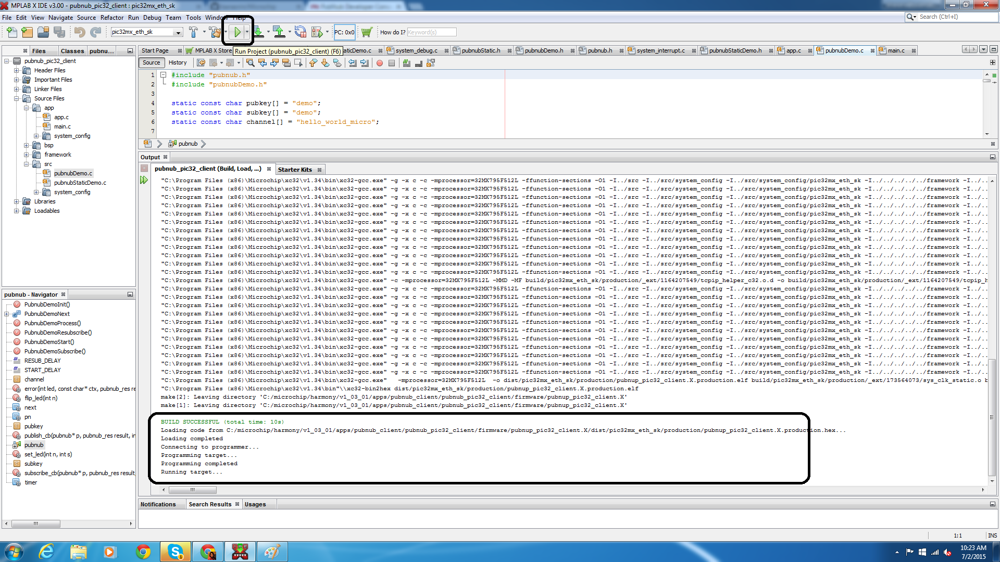Image resolution: width=1000 pixels, height=562 pixels.
Task: Click the editor Find Selection magnifier icon
Action: (251, 63)
